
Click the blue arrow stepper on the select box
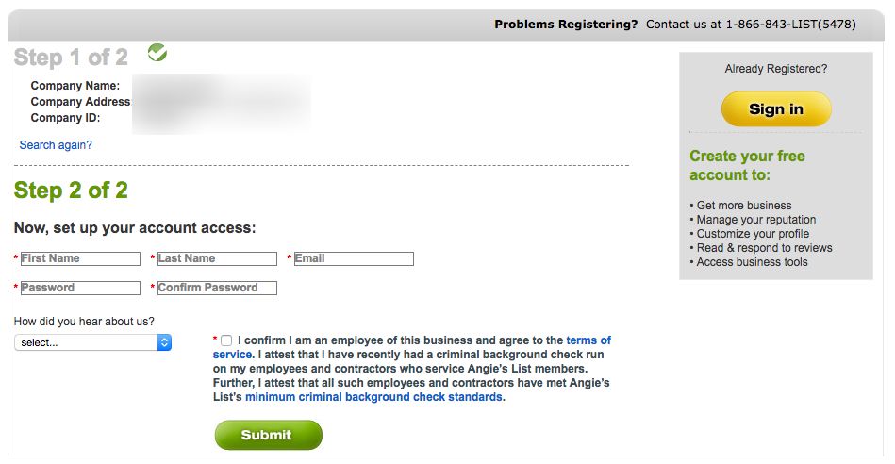[164, 342]
